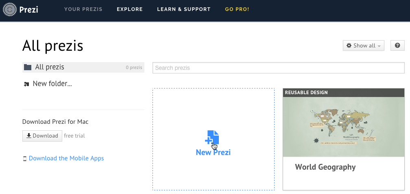Open Download the Mobile Apps link
Screen dimensions: 410x194
66,158
